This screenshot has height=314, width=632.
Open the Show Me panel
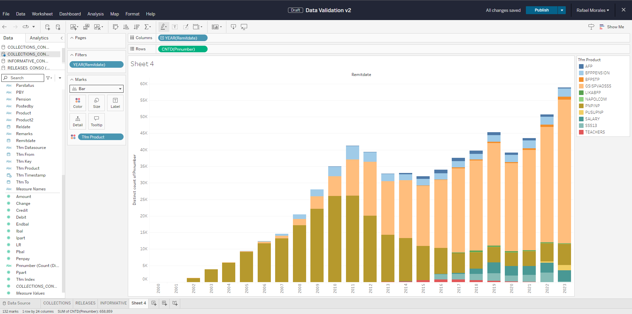tap(612, 27)
